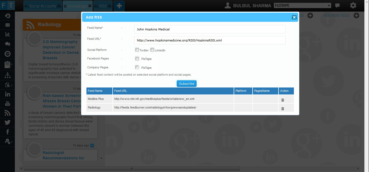Open the FLOTAPE account dropdown
Image resolution: width=369 pixels, height=172 pixels.
pos(303,5)
